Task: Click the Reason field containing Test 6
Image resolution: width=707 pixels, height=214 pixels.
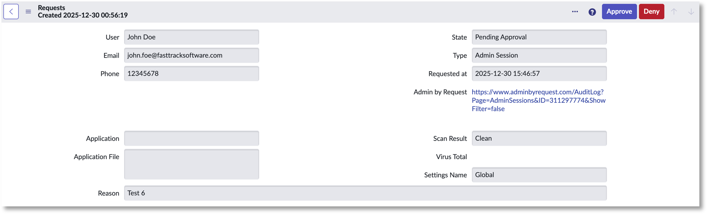Action: coord(365,193)
